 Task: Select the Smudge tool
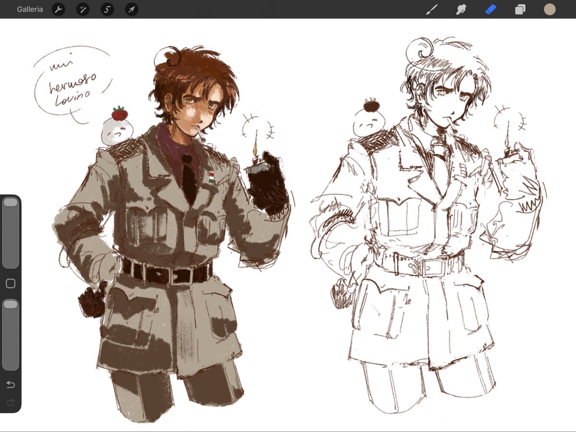click(461, 9)
